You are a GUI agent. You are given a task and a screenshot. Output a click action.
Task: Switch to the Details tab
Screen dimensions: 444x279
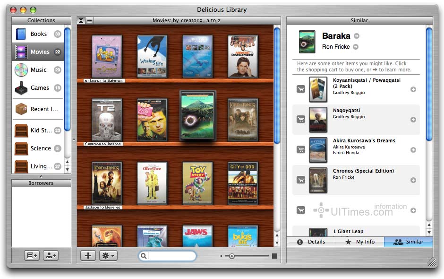(311, 242)
